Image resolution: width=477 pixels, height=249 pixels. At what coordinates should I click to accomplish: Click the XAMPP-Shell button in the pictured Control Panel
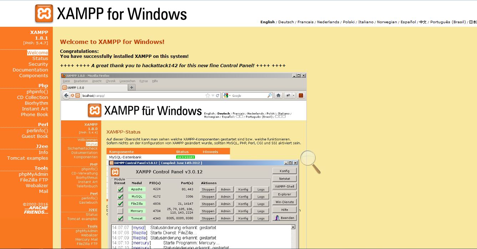tap(285, 186)
